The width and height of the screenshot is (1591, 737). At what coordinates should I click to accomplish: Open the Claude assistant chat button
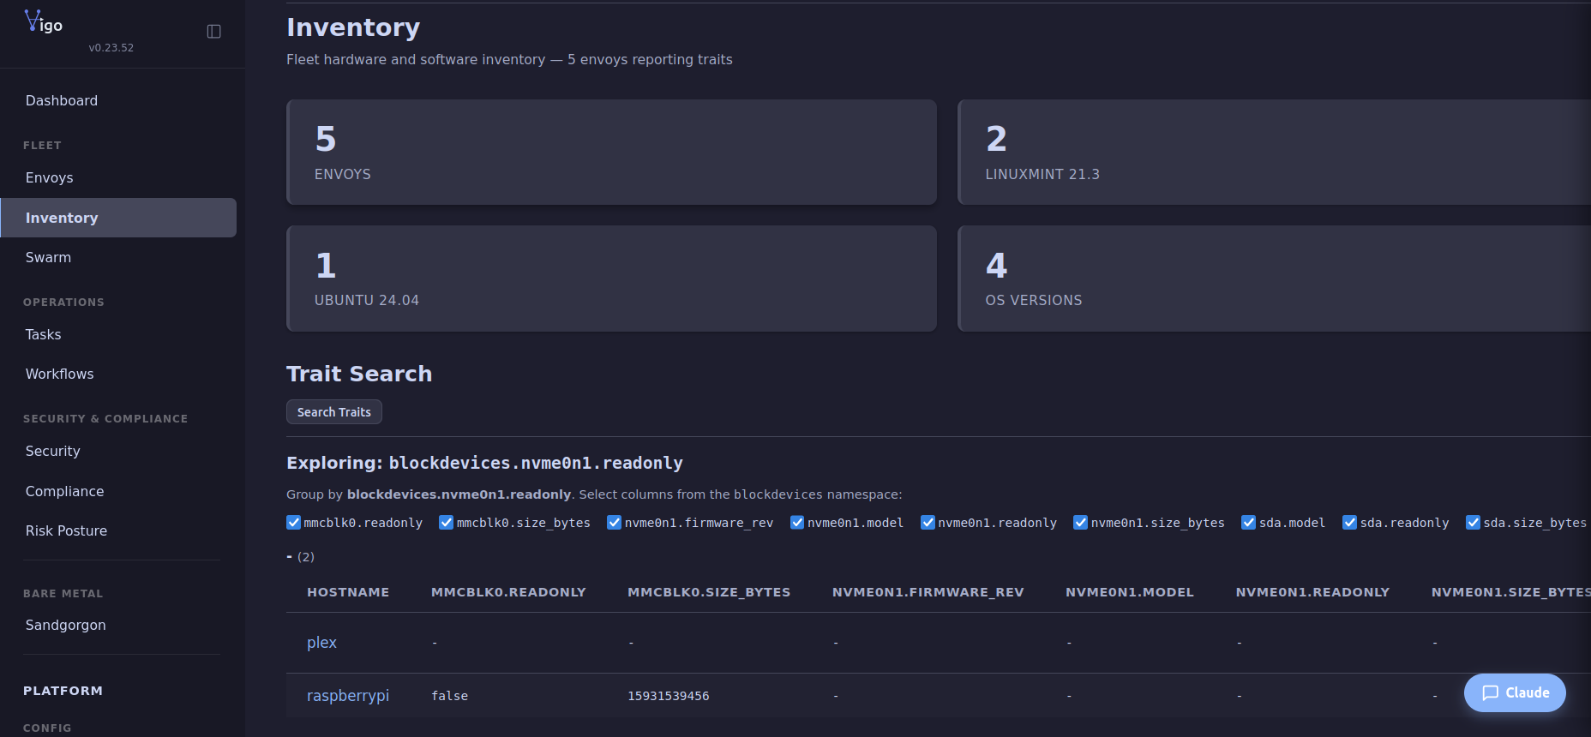(x=1515, y=692)
